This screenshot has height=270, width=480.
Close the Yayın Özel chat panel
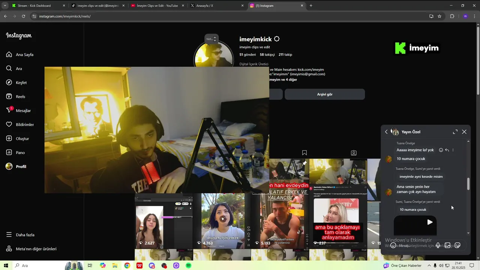pyautogui.click(x=464, y=132)
